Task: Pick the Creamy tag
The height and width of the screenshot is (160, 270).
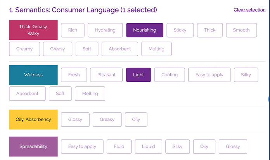Action: click(24, 49)
